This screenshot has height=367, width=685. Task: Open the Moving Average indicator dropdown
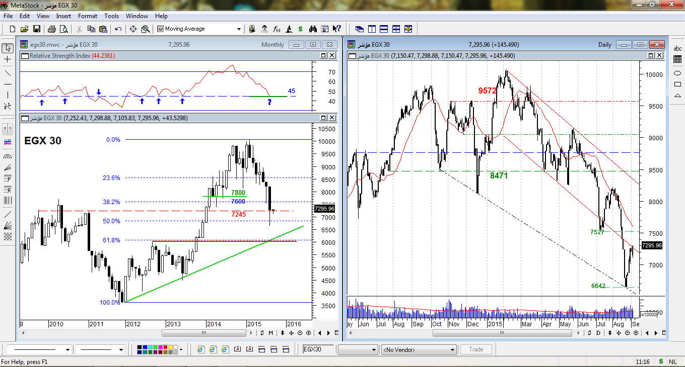coord(239,29)
